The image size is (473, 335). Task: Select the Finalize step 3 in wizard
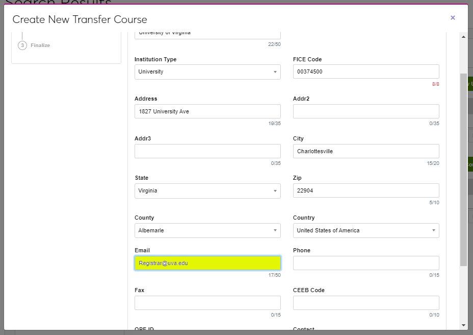click(x=34, y=45)
